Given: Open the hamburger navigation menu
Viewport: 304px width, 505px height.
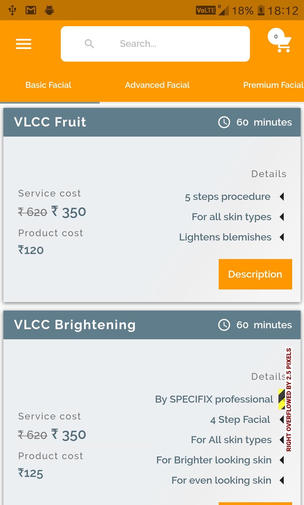Looking at the screenshot, I should click(24, 44).
